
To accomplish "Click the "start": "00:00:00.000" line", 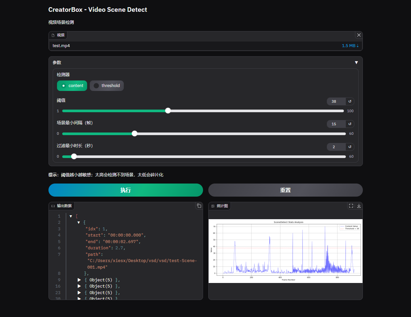I will coord(116,235).
